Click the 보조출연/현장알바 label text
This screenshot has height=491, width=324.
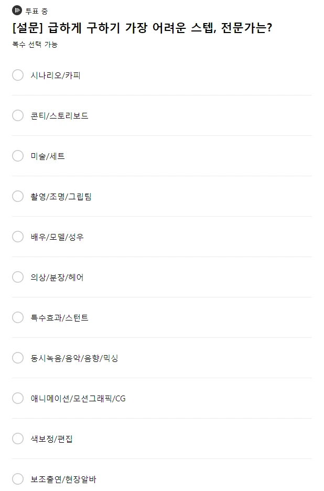click(x=63, y=479)
